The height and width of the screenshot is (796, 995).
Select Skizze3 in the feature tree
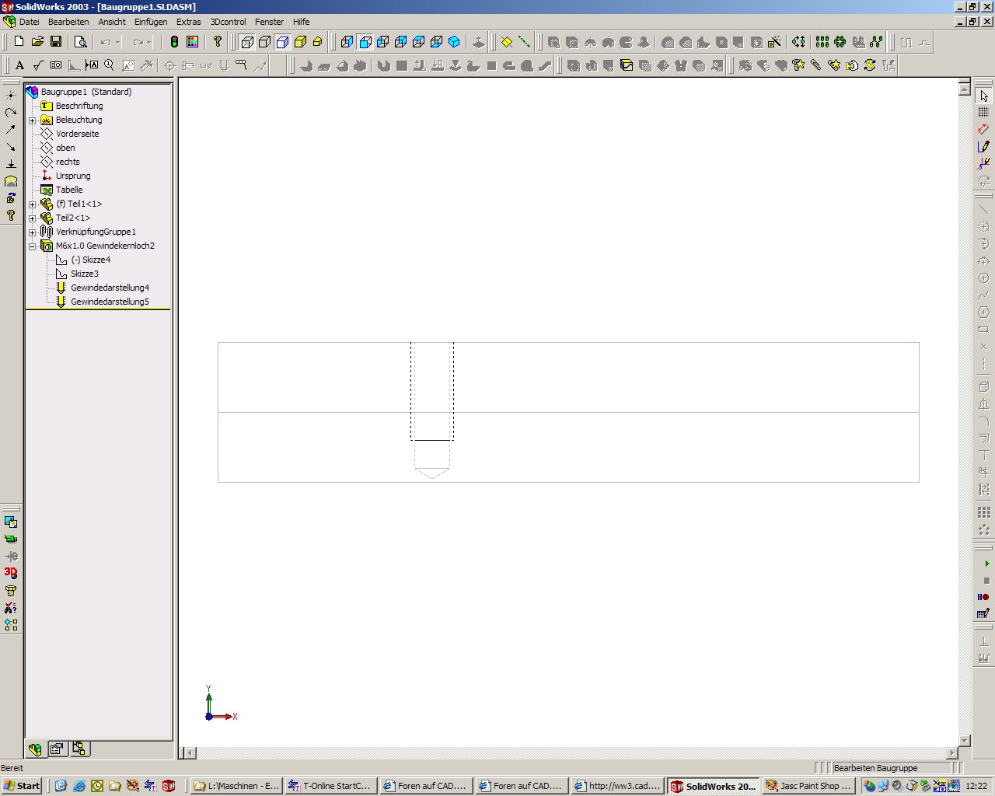[84, 274]
